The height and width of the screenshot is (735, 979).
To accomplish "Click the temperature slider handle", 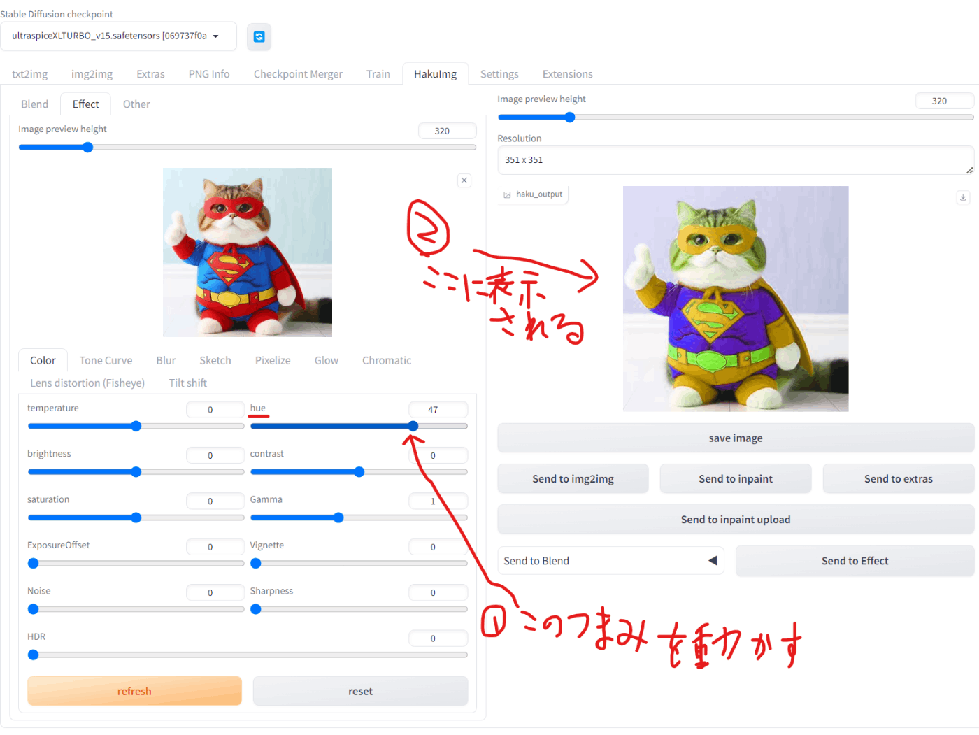I will pyautogui.click(x=136, y=426).
